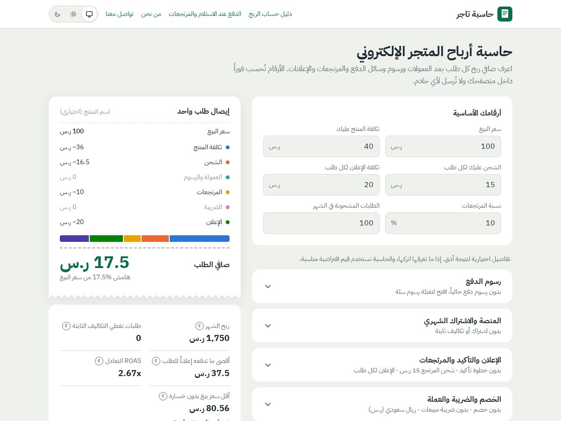Click purple segment of cost bar
The width and height of the screenshot is (561, 421).
coord(74,239)
